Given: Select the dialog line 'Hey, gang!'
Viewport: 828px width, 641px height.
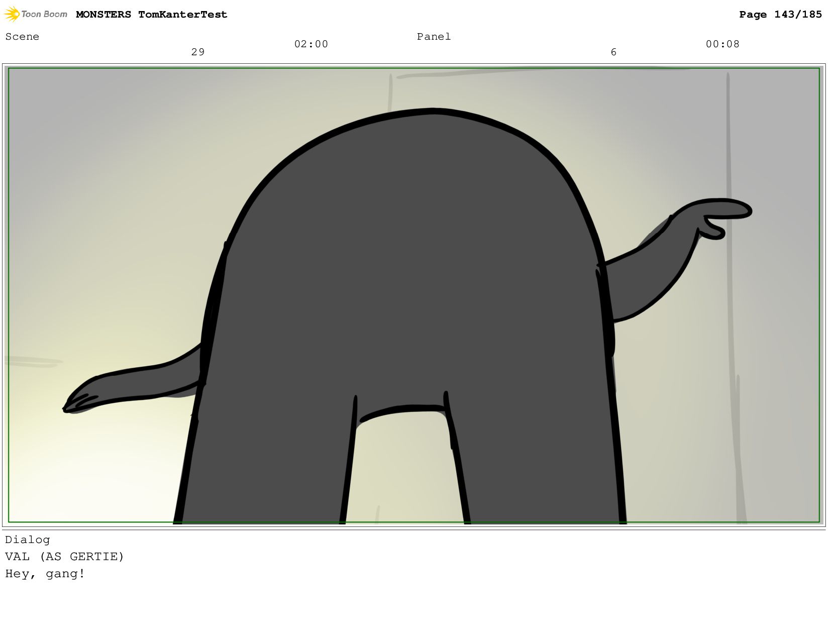Looking at the screenshot, I should tap(45, 574).
